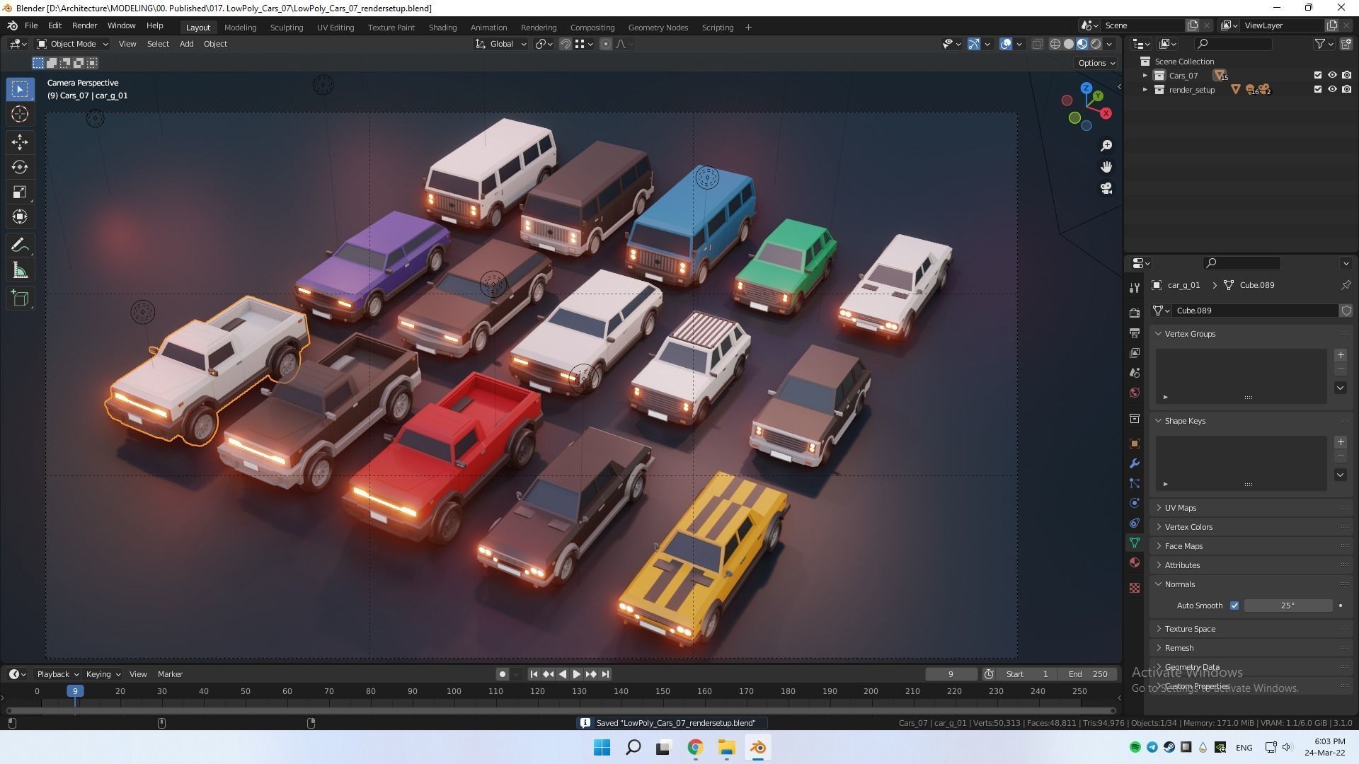The image size is (1359, 764).
Task: Open the Output properties tab
Action: pyautogui.click(x=1135, y=332)
